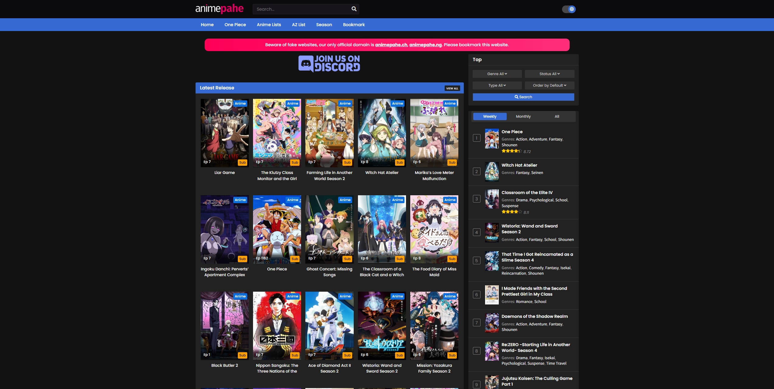Click the star rating 8.11 under Classroom of the Elite

tap(515, 212)
